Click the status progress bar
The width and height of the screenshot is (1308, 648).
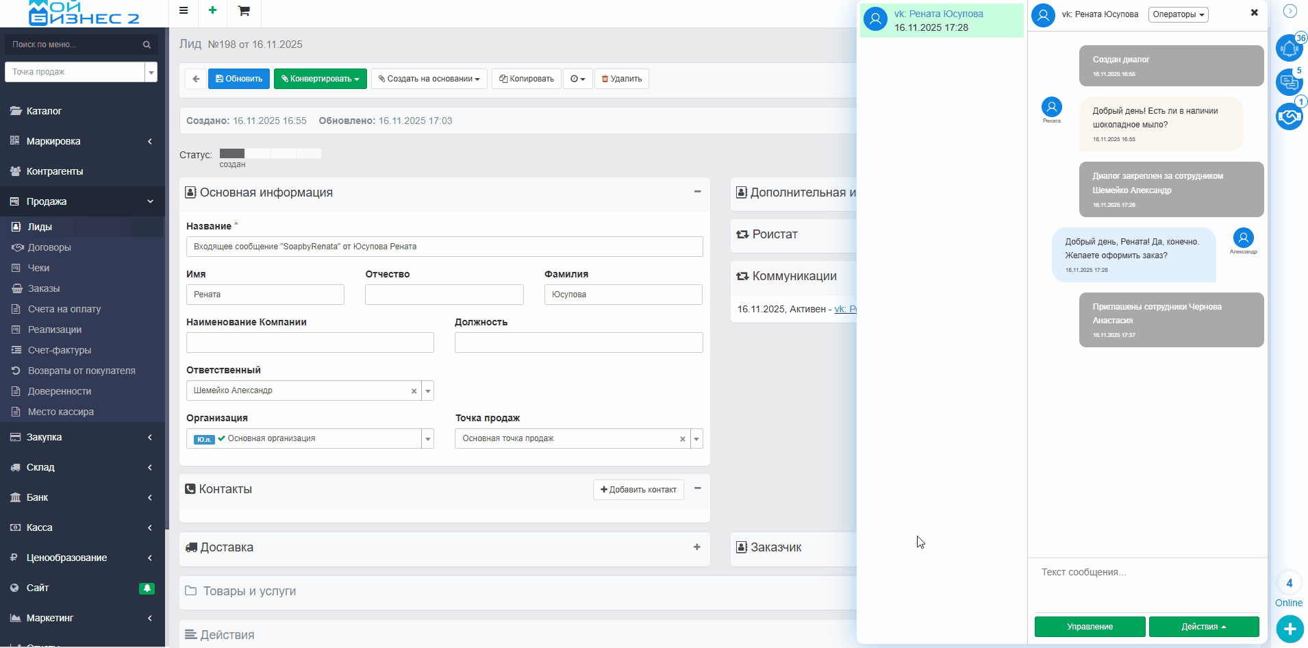[270, 153]
